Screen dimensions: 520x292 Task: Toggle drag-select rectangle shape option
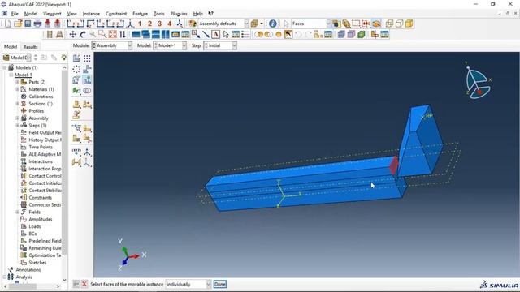pyautogui.click(x=356, y=24)
